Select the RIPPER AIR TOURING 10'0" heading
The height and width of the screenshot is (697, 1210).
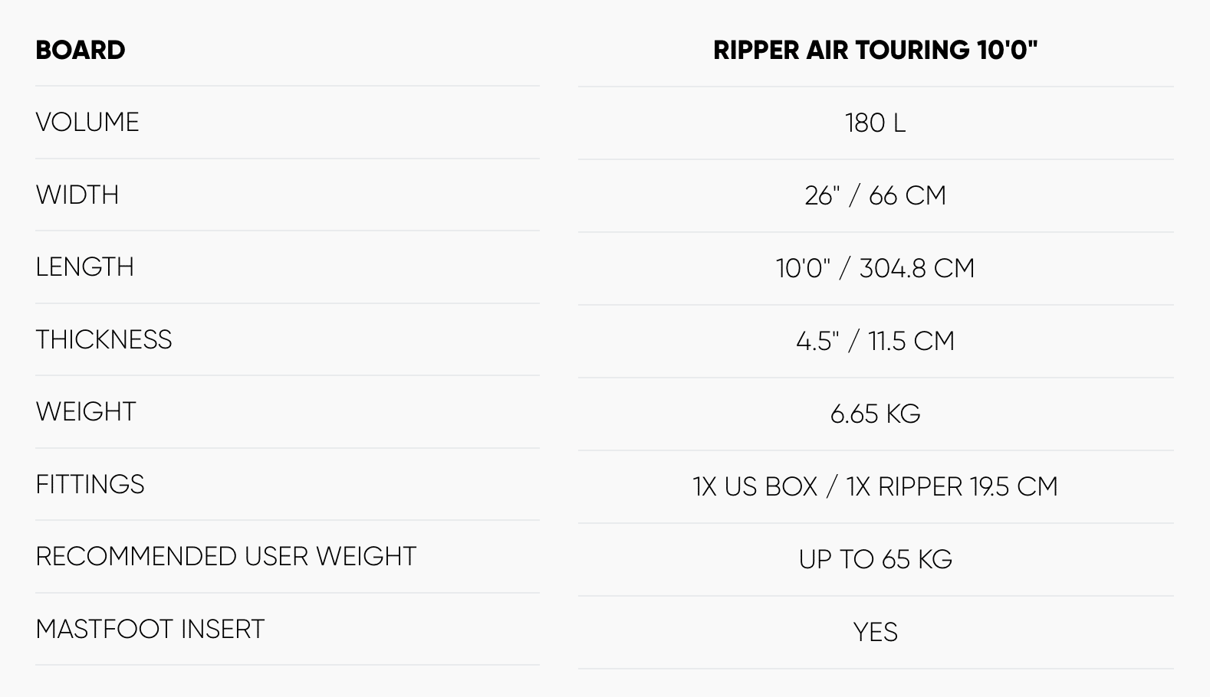pyautogui.click(x=875, y=50)
